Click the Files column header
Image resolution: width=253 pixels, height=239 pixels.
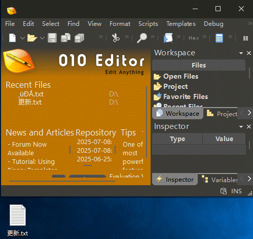pyautogui.click(x=199, y=65)
